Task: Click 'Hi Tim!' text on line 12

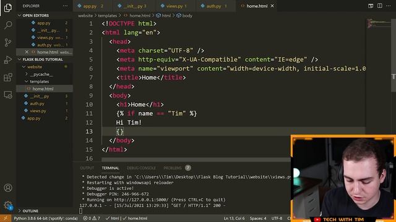Action: (x=129, y=123)
